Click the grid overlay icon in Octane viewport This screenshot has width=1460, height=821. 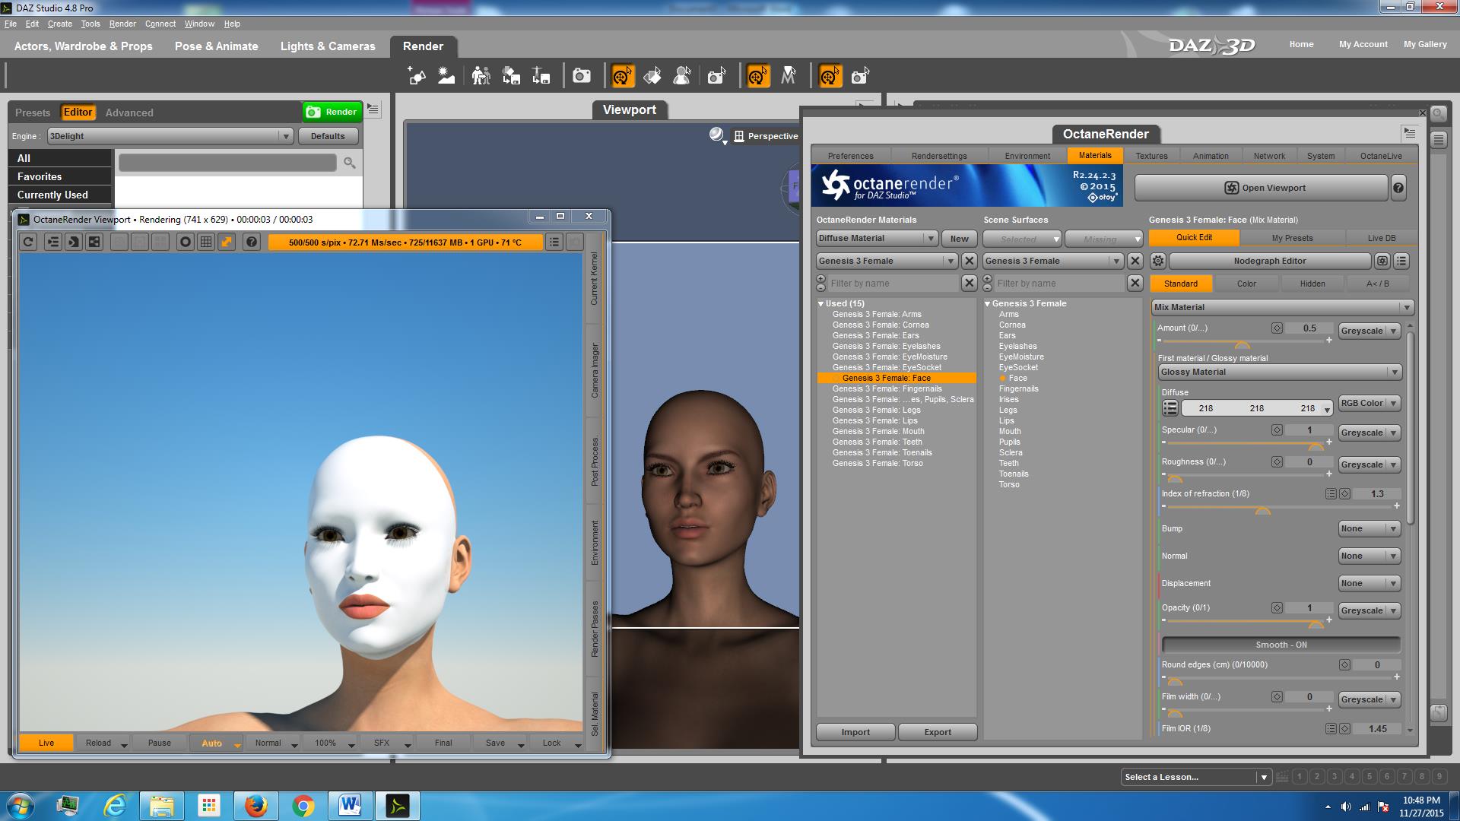(205, 242)
